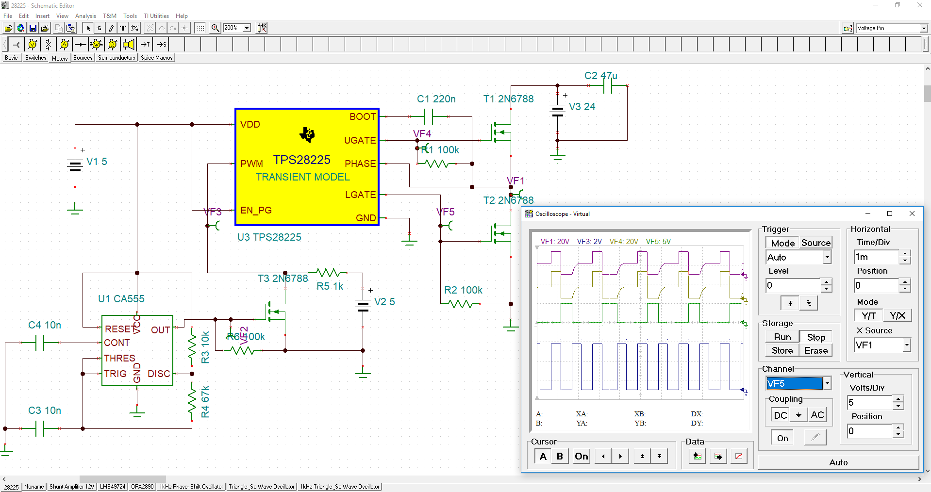931x492 pixels.
Task: Pick the voltmeter (V) component
Action: pos(32,45)
